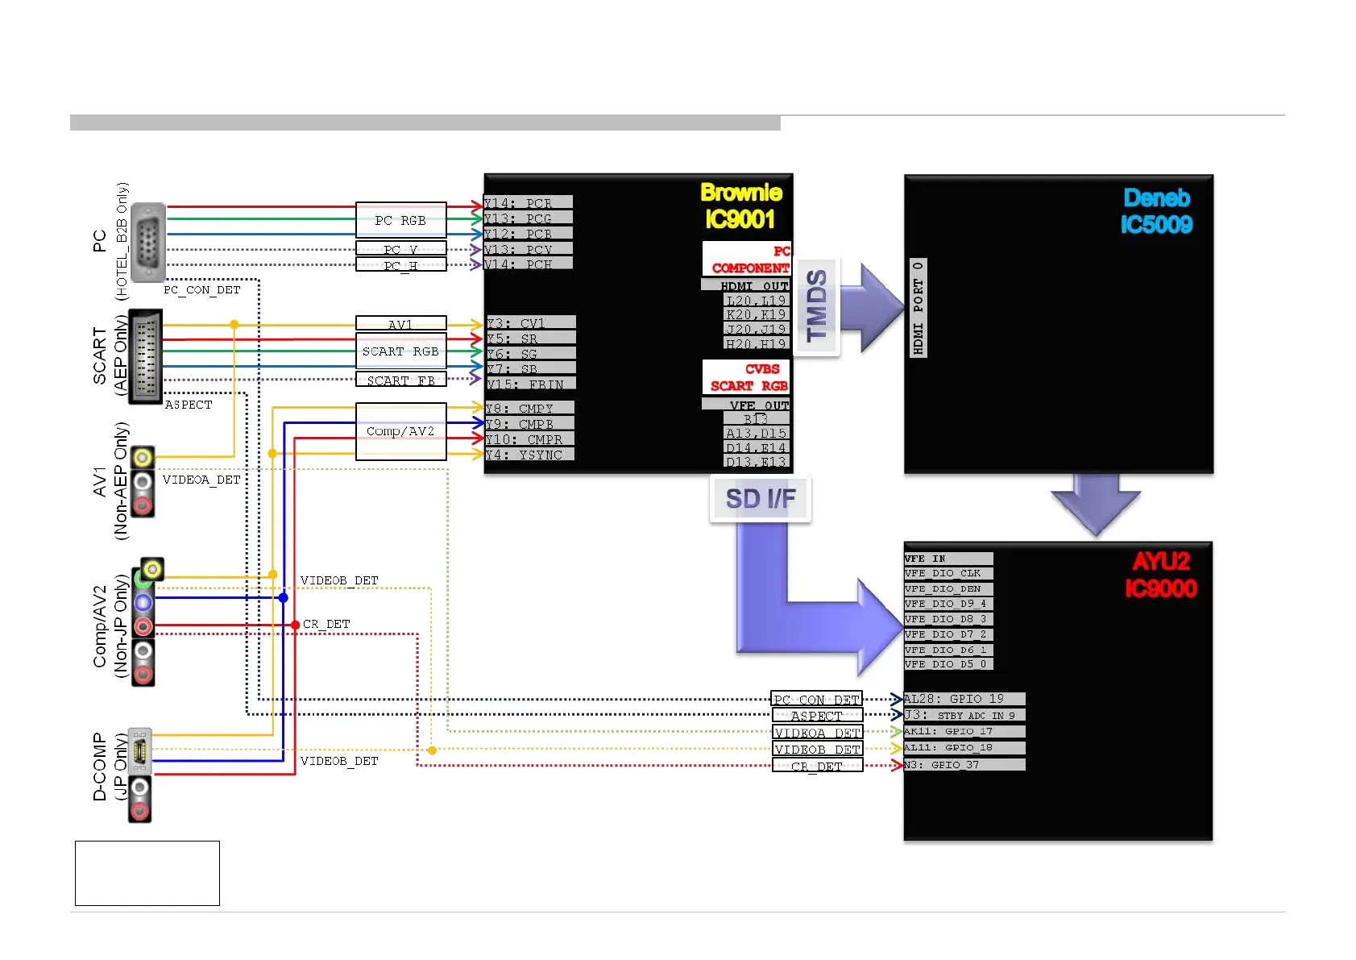Click the VFE_OUT label in Brownie
Screen dimensions: 1356x960
[746, 404]
